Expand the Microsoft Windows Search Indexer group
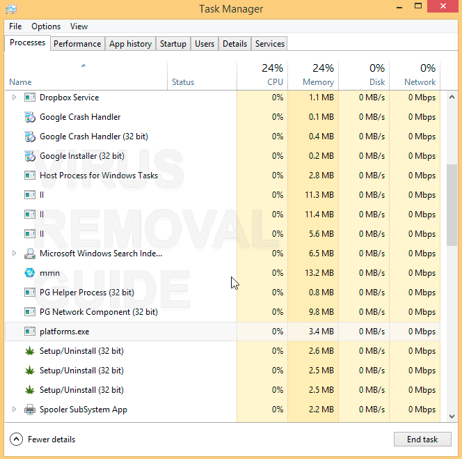The width and height of the screenshot is (462, 459). coord(14,253)
